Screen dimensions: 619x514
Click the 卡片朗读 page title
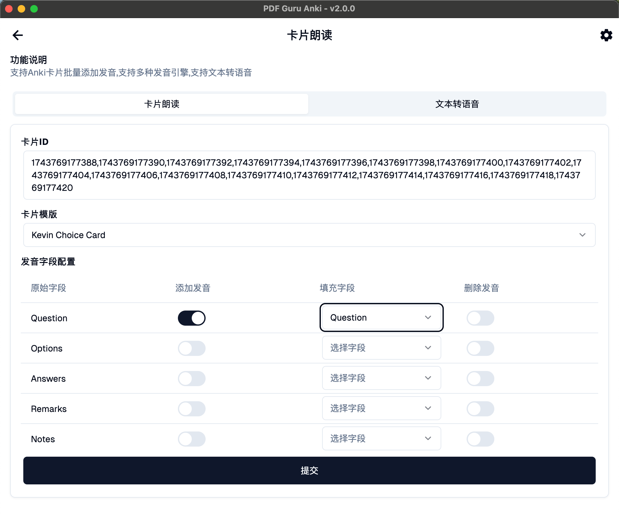click(x=309, y=35)
